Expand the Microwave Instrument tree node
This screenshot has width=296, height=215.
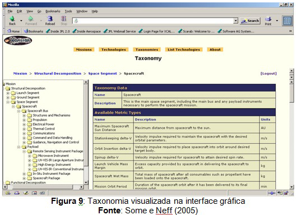pos(29,156)
